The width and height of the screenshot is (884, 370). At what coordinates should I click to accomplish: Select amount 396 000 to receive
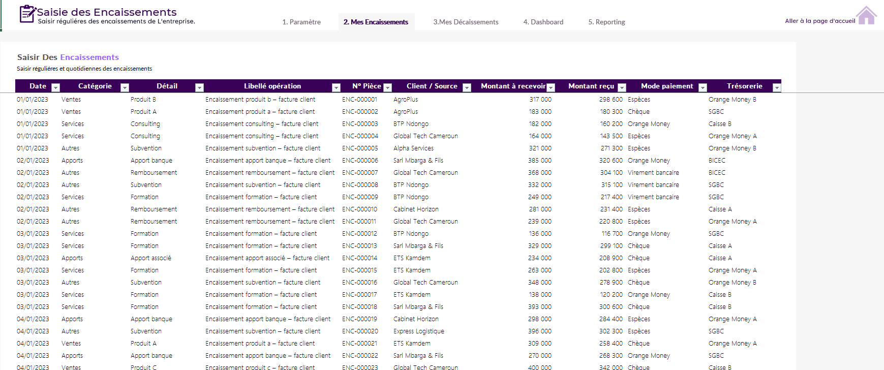tap(540, 331)
